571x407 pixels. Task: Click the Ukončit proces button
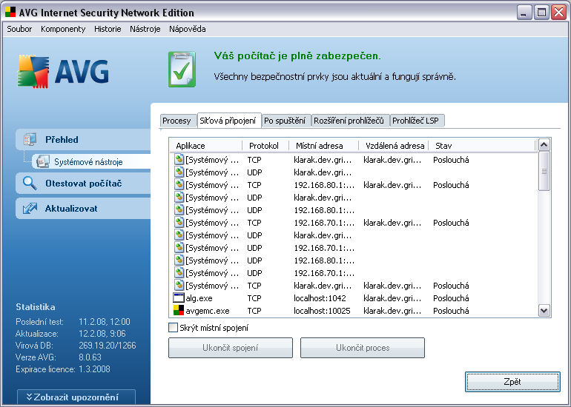click(363, 348)
